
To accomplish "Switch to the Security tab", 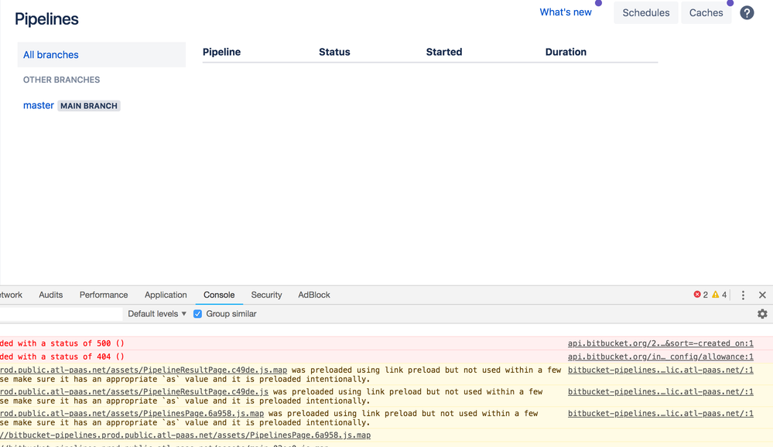I will [x=266, y=295].
